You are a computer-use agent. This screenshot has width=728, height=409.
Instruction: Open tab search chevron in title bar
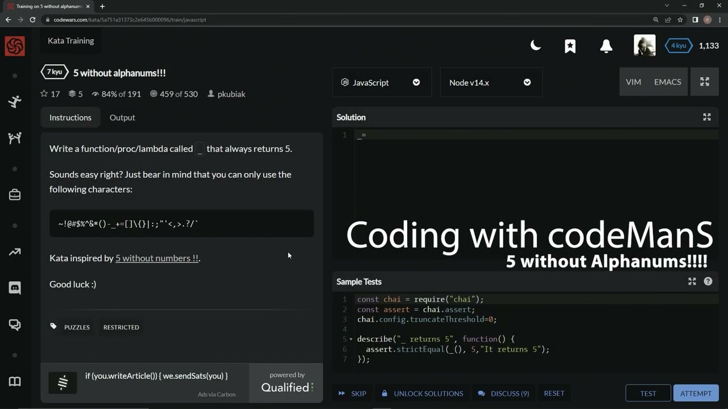pos(667,6)
